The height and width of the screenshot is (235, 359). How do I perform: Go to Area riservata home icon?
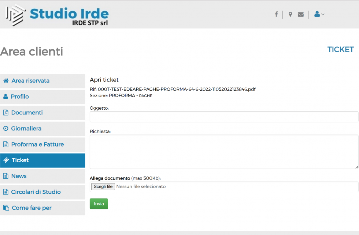point(6,81)
